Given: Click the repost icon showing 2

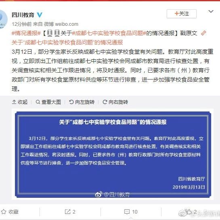Looking at the screenshot, I should click(x=70, y=212).
